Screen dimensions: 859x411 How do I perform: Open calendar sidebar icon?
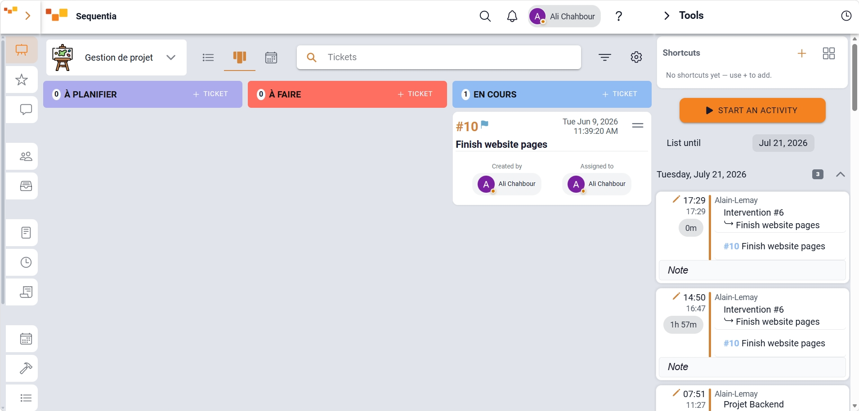click(x=26, y=339)
